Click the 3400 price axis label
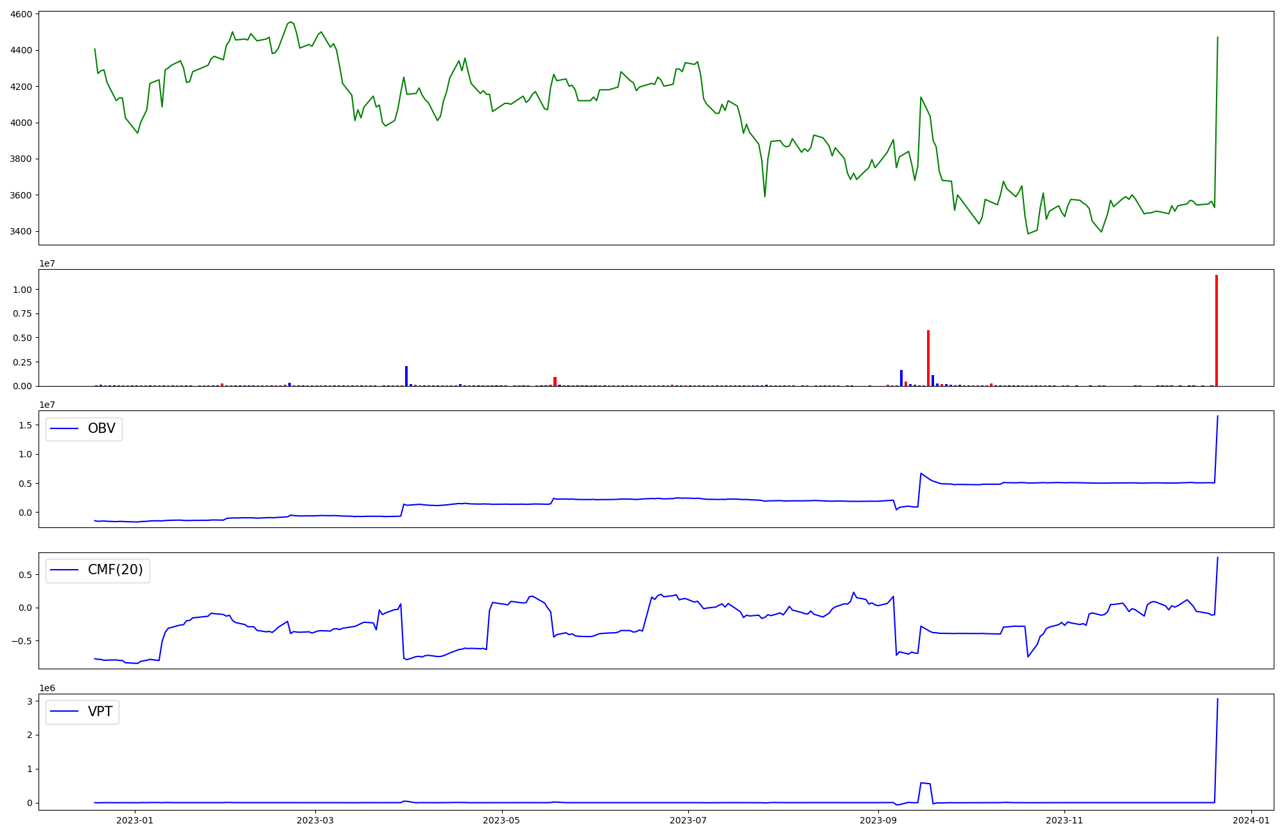This screenshot has width=1284, height=835. click(22, 231)
